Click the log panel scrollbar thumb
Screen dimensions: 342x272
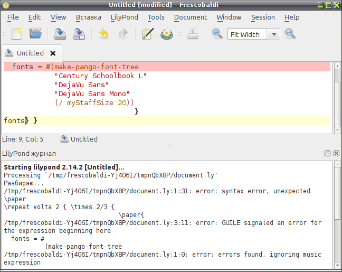coord(337,193)
